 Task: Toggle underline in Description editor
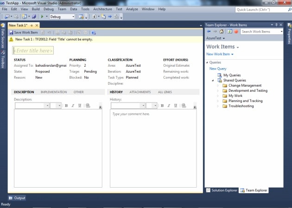(x=80, y=106)
